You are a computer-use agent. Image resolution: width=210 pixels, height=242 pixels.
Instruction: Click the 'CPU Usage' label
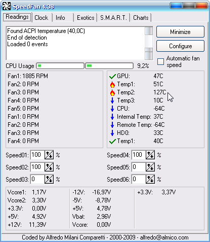[x=20, y=66]
